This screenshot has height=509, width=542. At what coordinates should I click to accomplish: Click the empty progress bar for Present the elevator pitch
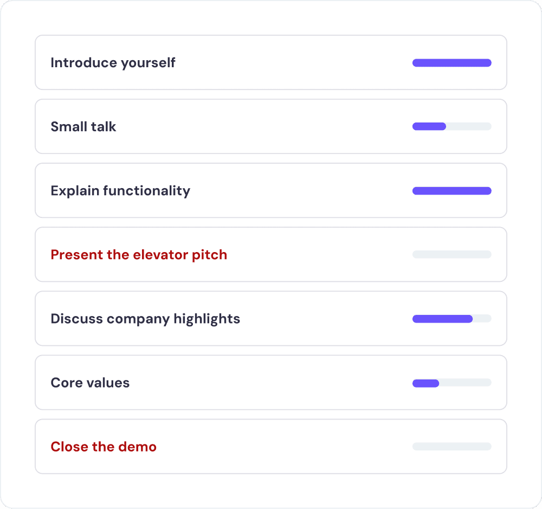[x=451, y=254]
